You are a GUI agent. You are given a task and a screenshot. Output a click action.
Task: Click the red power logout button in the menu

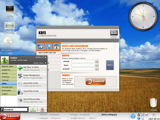pyautogui.click(x=42, y=110)
